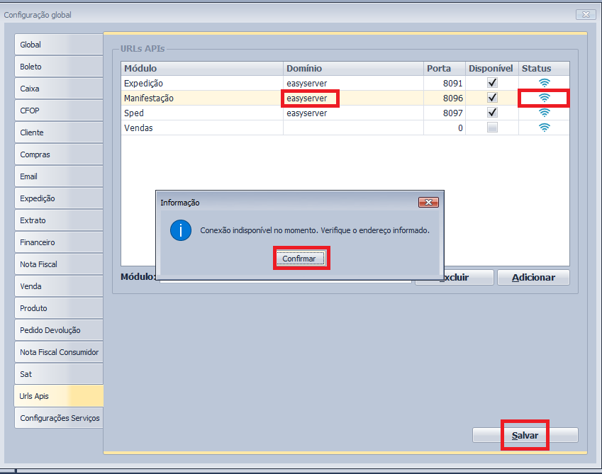The width and height of the screenshot is (602, 474).
Task: Toggle Disponível checkbox for Manifestação
Action: [492, 98]
